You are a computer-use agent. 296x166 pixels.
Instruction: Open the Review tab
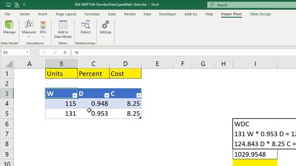[x=129, y=14]
